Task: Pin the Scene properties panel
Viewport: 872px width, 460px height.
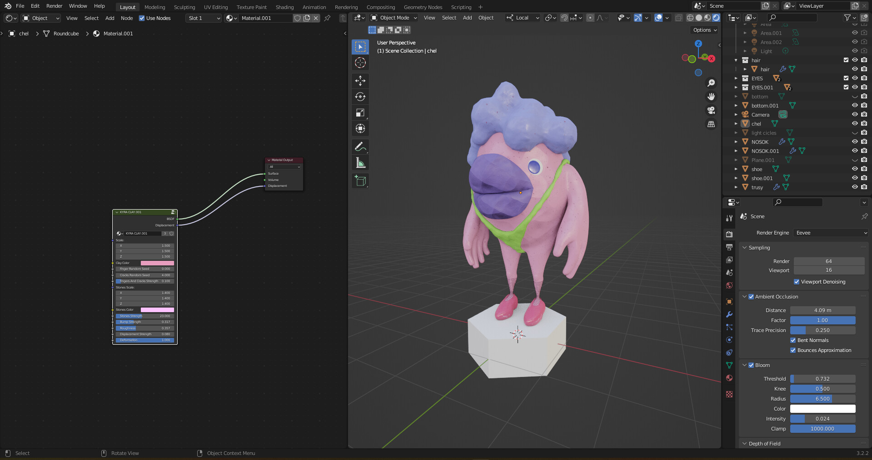Action: click(x=864, y=216)
